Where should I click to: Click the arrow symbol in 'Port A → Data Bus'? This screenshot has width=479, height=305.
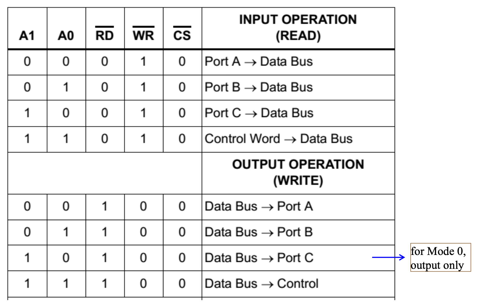(x=250, y=62)
